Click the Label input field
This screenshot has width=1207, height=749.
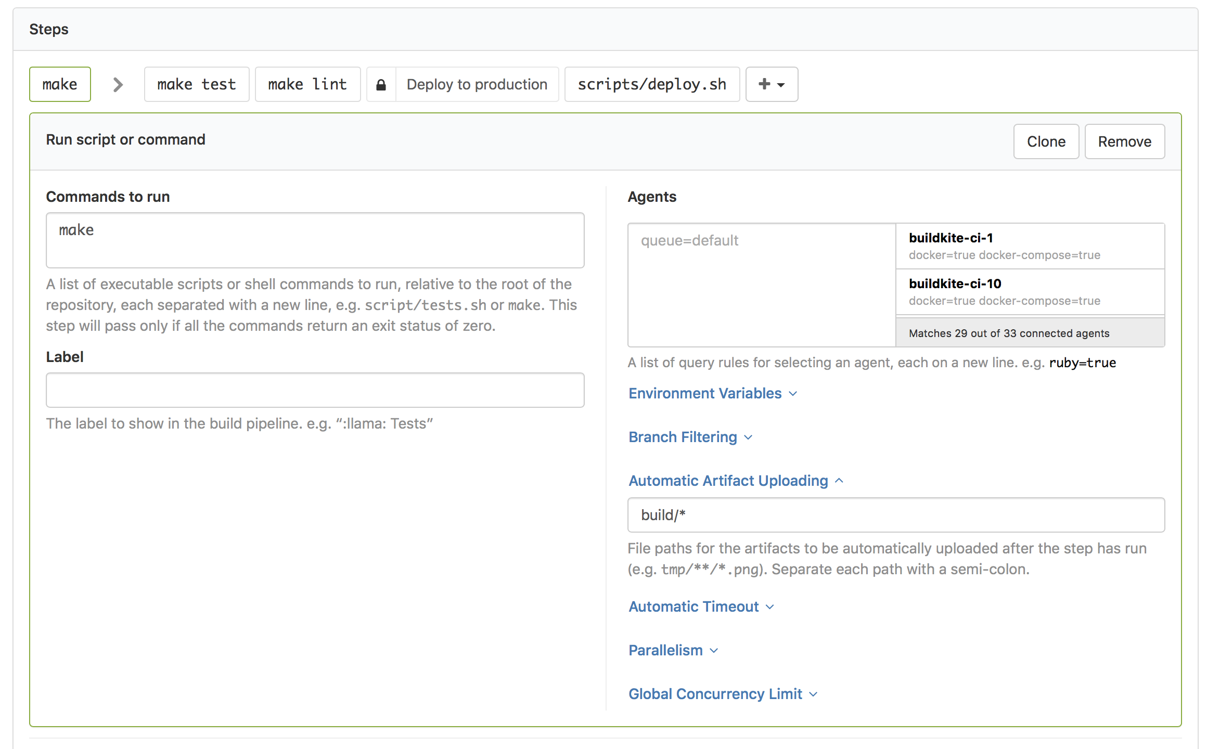(x=314, y=390)
